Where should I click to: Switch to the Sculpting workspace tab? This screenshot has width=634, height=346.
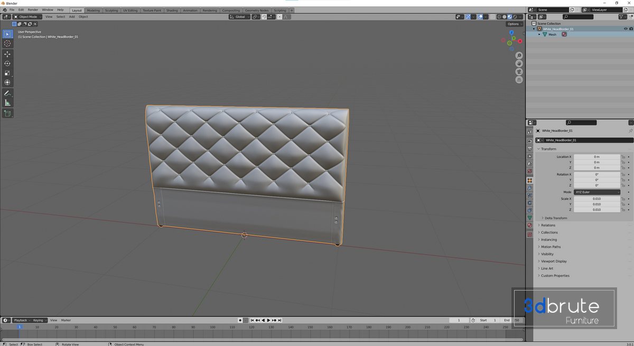pyautogui.click(x=111, y=11)
